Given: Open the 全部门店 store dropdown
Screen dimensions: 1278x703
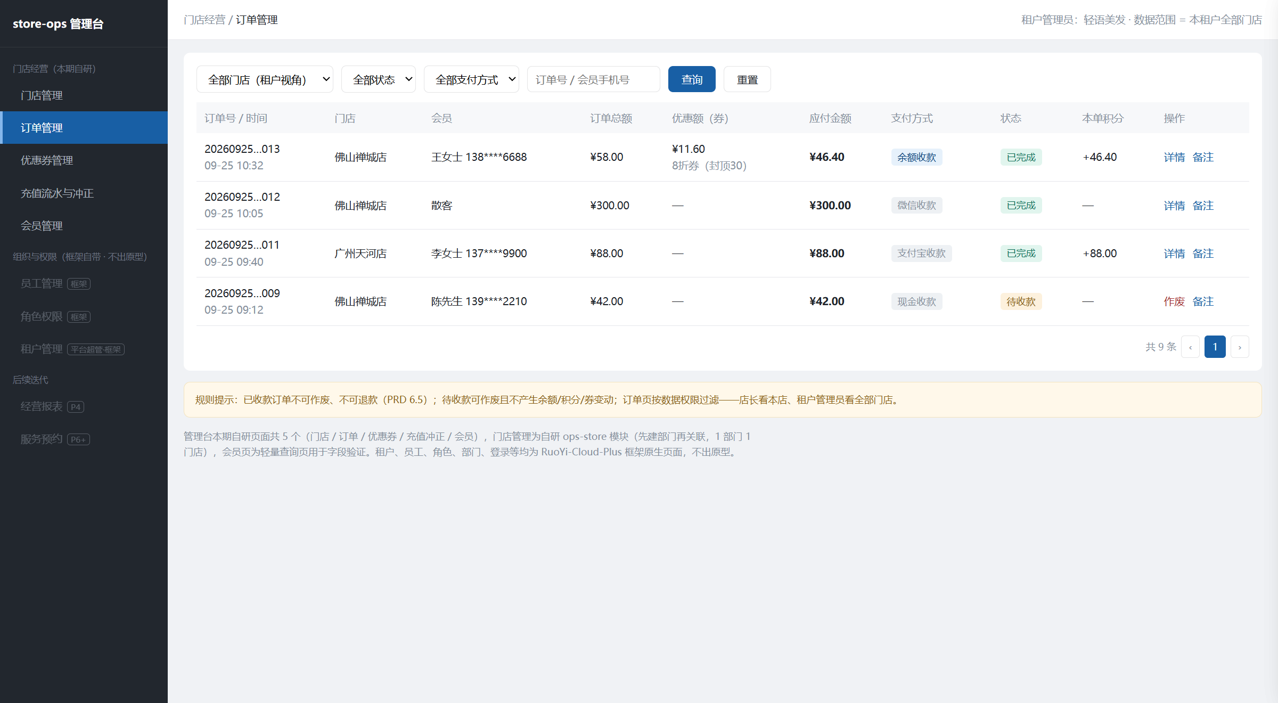Looking at the screenshot, I should (x=265, y=79).
